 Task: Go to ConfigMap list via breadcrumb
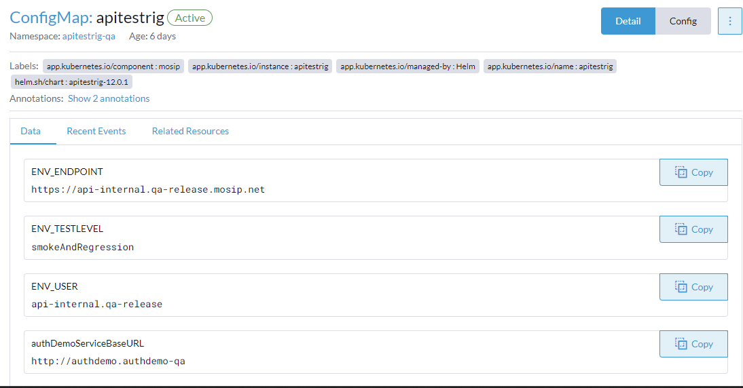pyautogui.click(x=50, y=18)
